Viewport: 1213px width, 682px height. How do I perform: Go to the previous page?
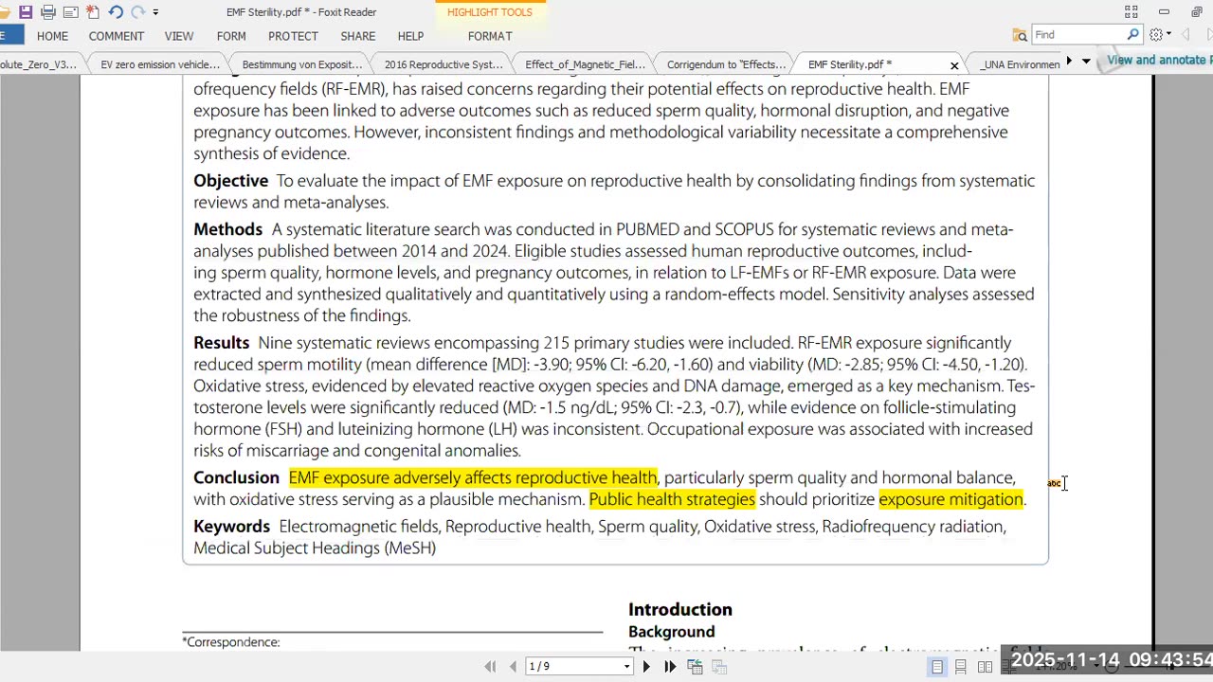tap(513, 667)
